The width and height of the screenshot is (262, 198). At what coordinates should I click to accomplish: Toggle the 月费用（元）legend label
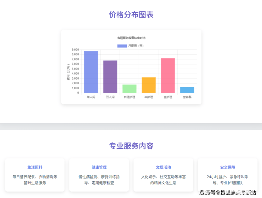[x=136, y=46]
